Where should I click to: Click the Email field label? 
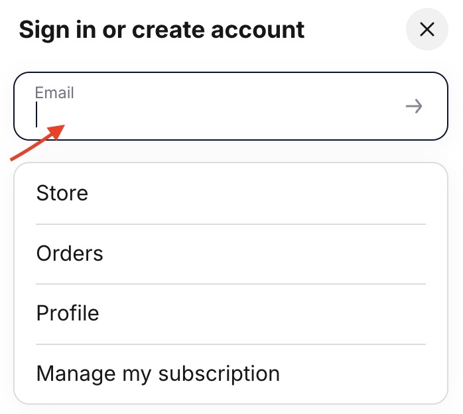pos(54,93)
